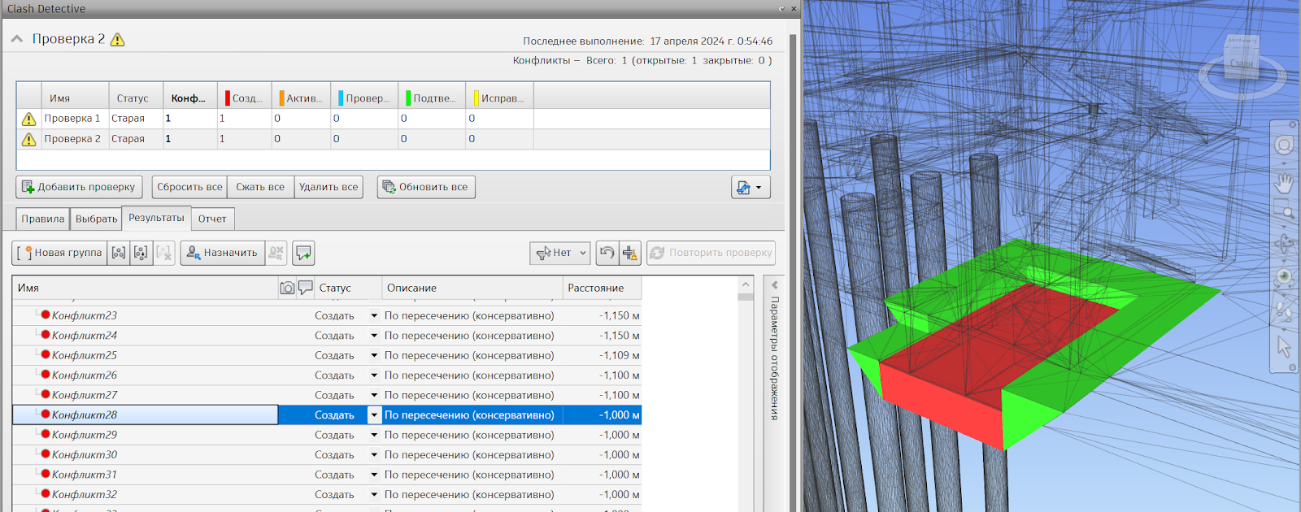Viewport: 1301px width, 512px height.
Task: Open status dropdown for Конфликт30
Action: tap(374, 455)
